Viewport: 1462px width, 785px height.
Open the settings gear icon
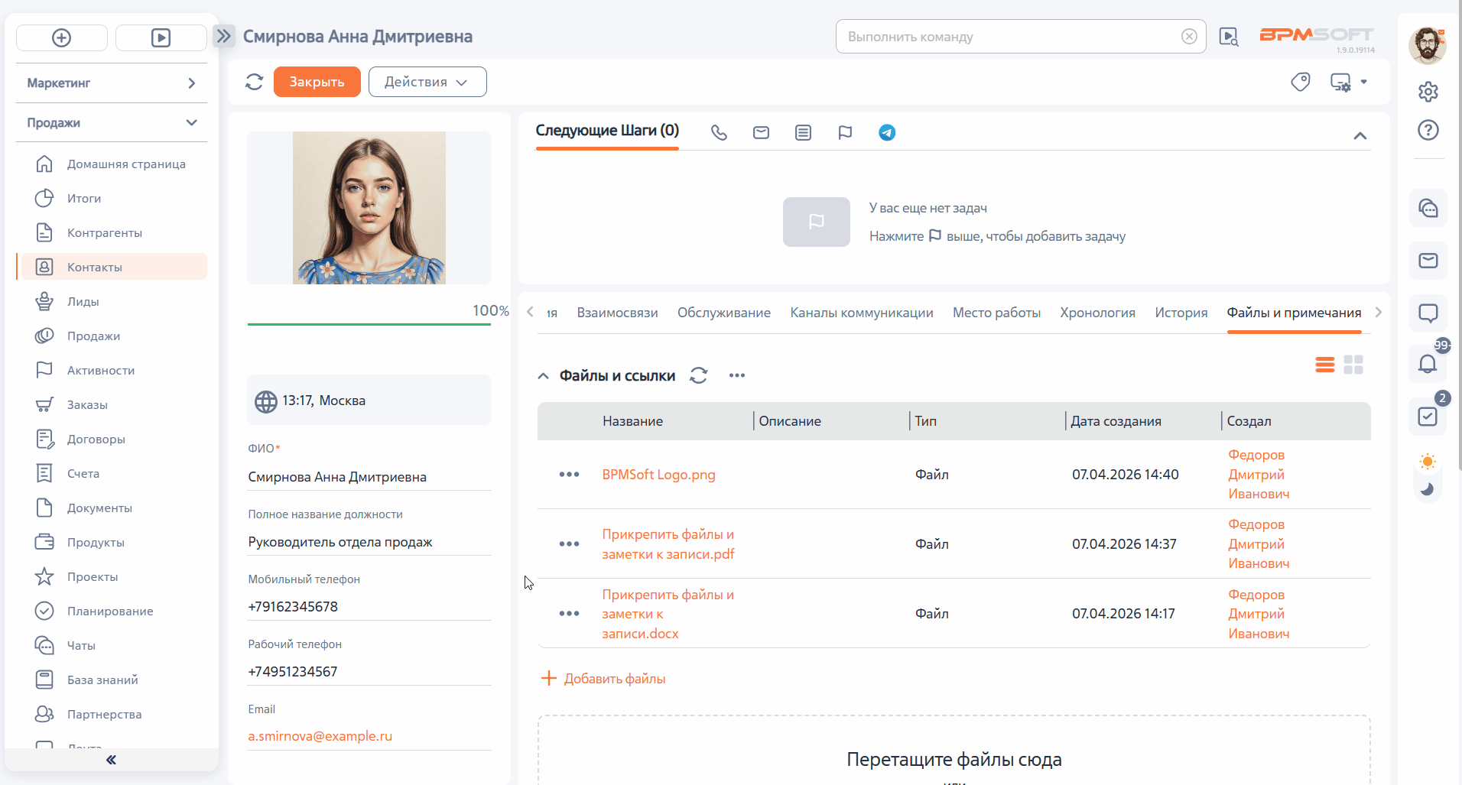tap(1428, 92)
